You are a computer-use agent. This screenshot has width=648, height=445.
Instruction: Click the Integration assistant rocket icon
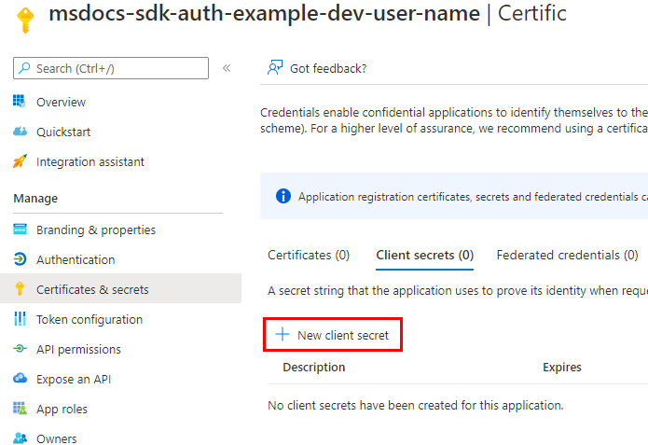click(x=20, y=161)
